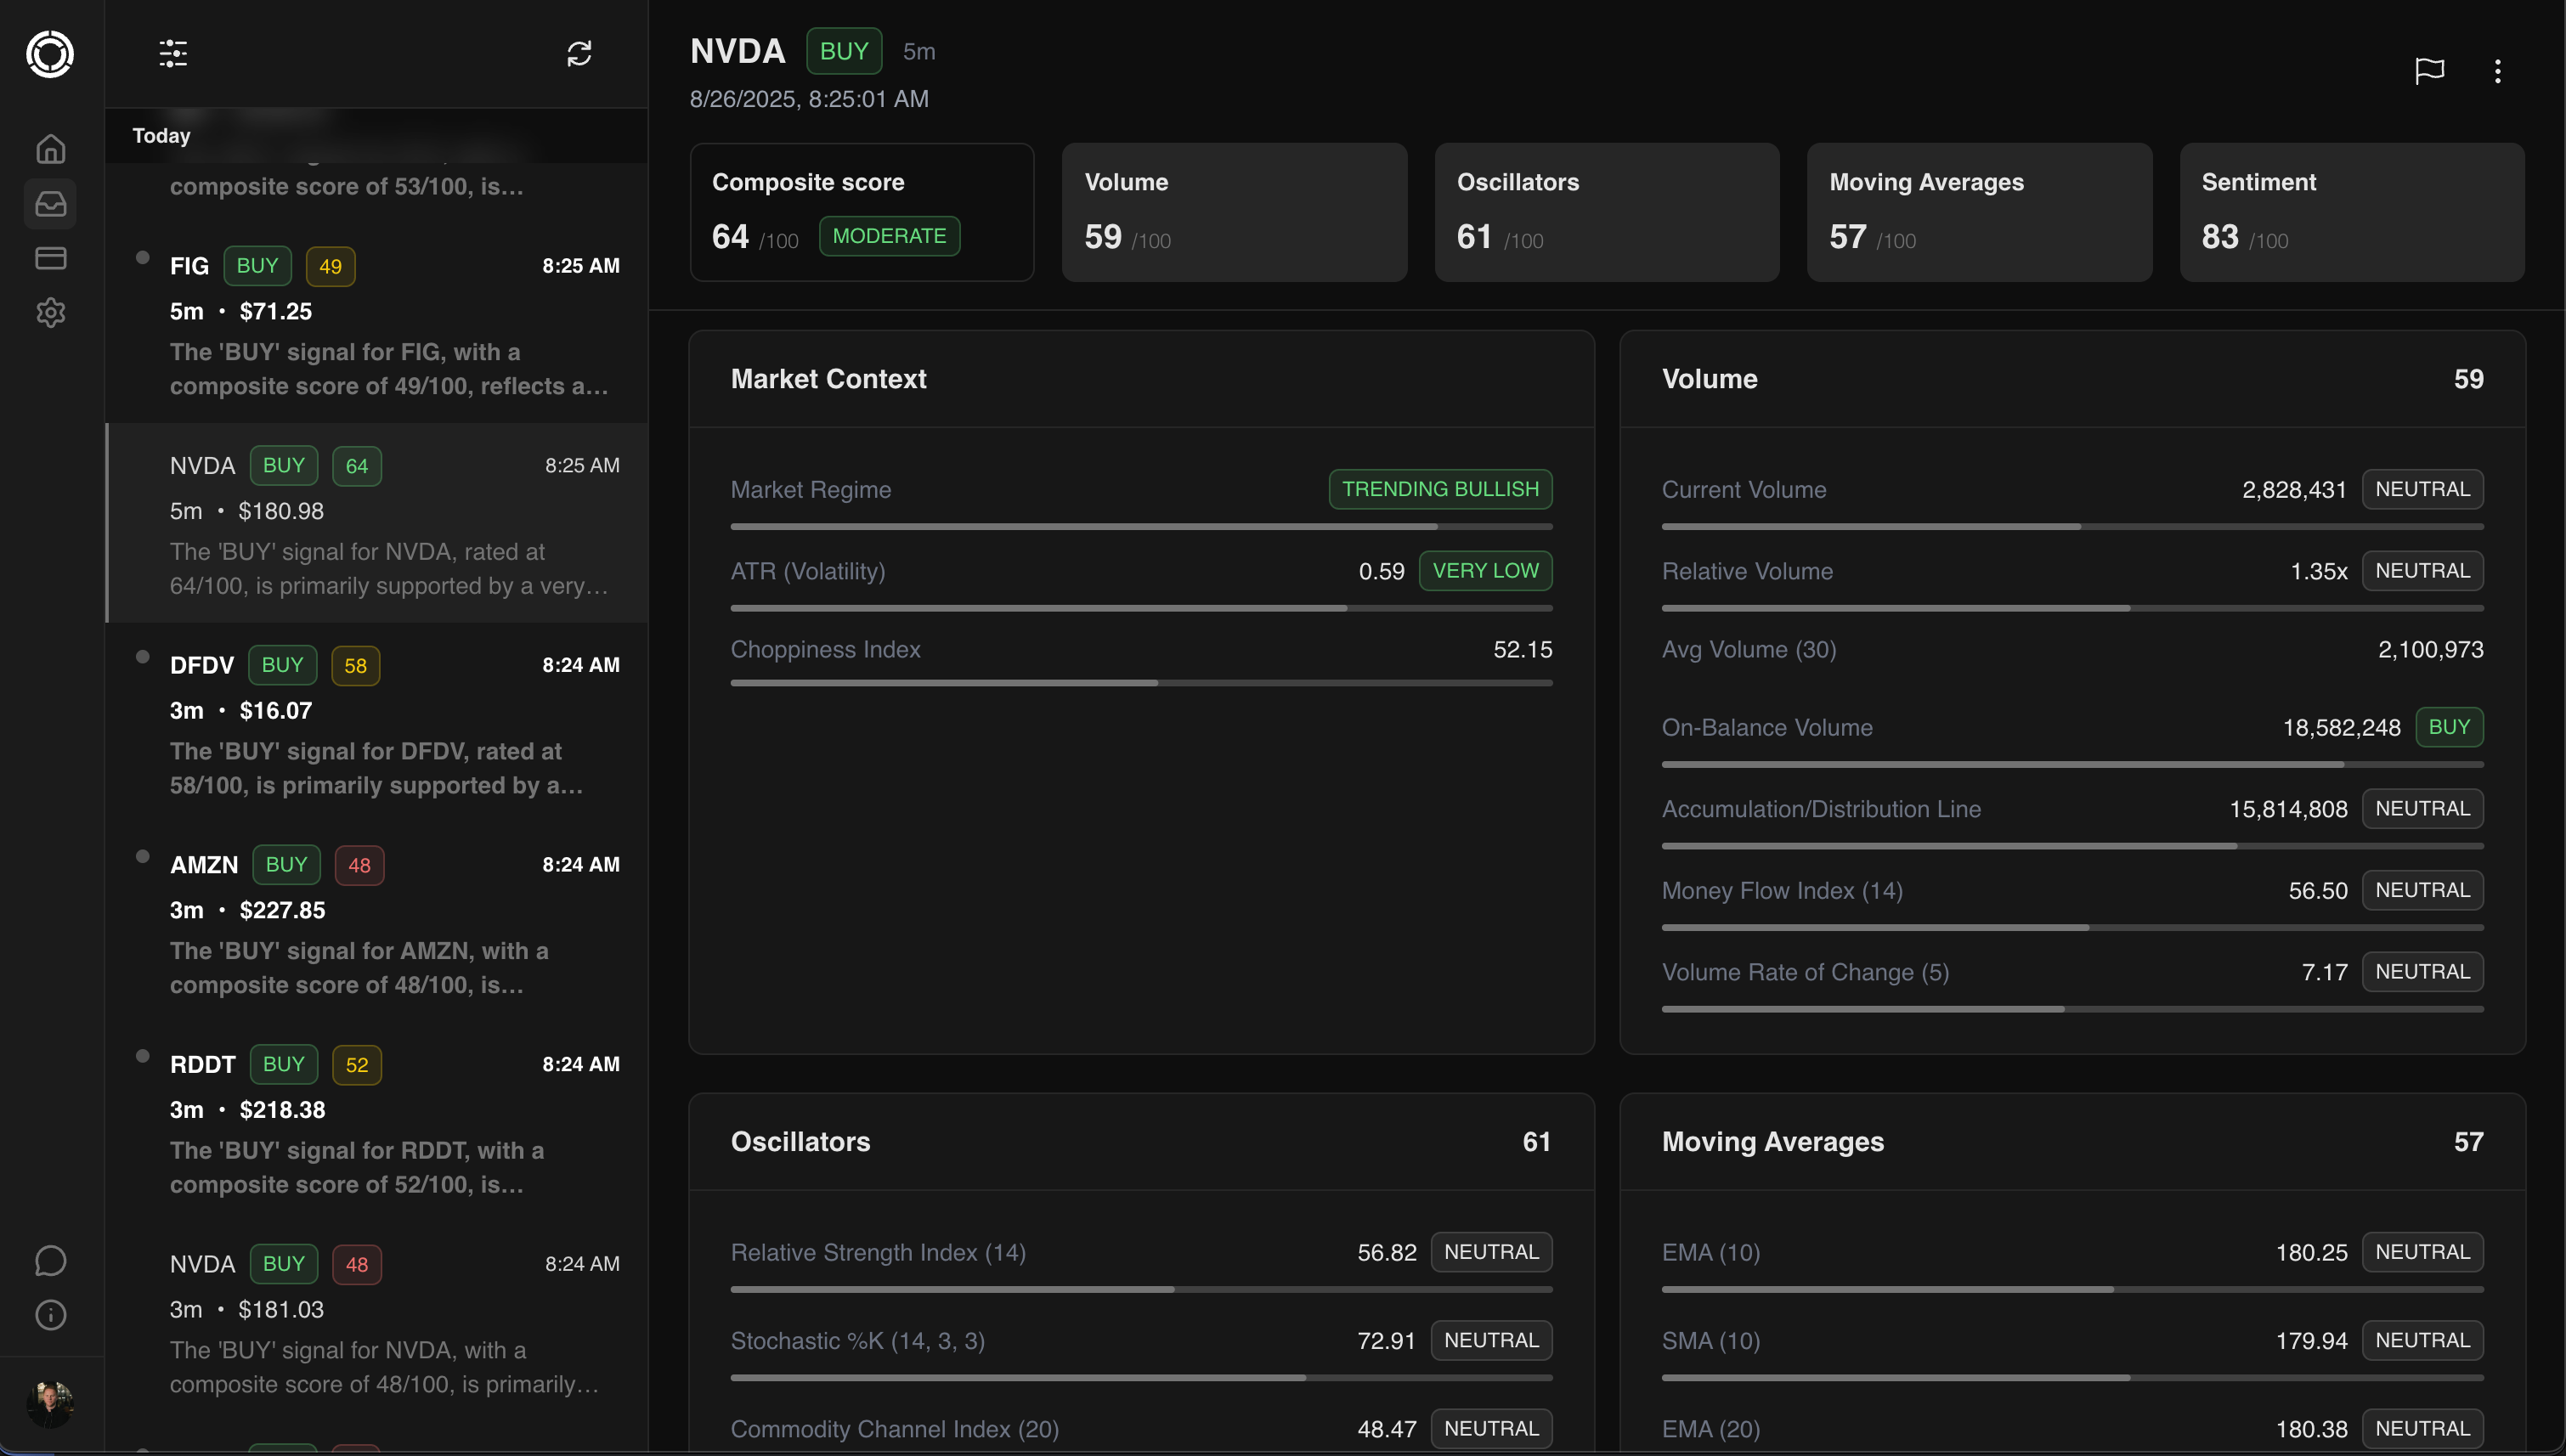Select the Oscillators score tab card
Image resolution: width=2566 pixels, height=1456 pixels.
pos(1606,211)
